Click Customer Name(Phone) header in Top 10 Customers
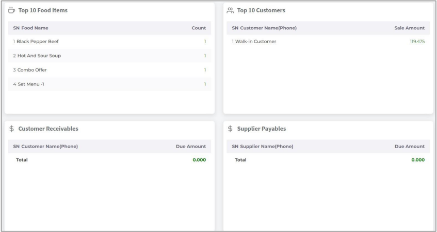This screenshot has width=437, height=232. point(268,28)
